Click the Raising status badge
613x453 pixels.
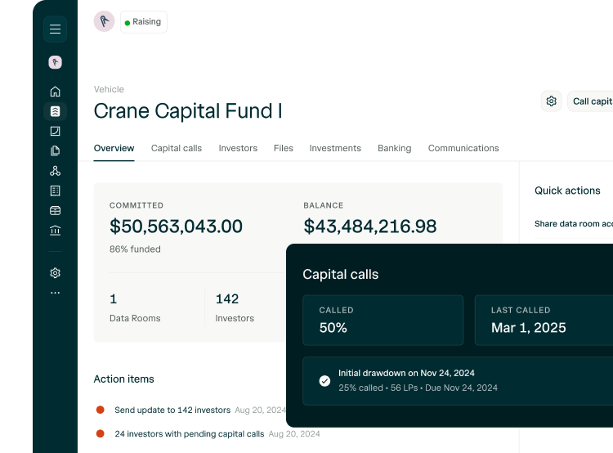pyautogui.click(x=144, y=22)
